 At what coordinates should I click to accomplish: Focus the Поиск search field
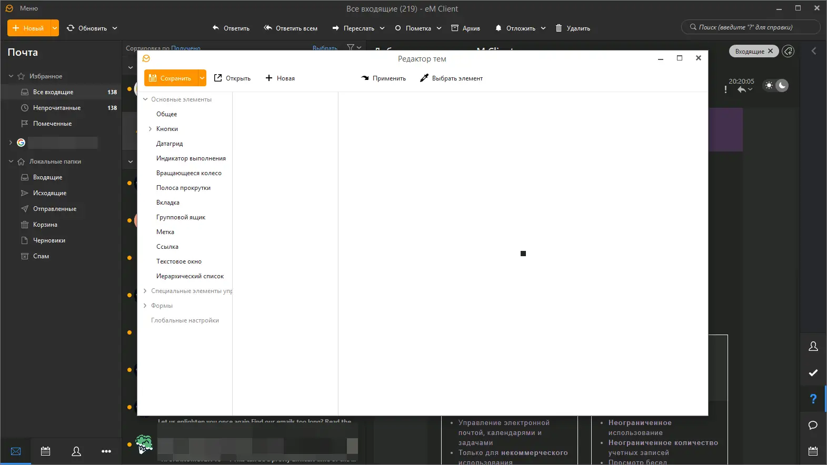pos(751,27)
